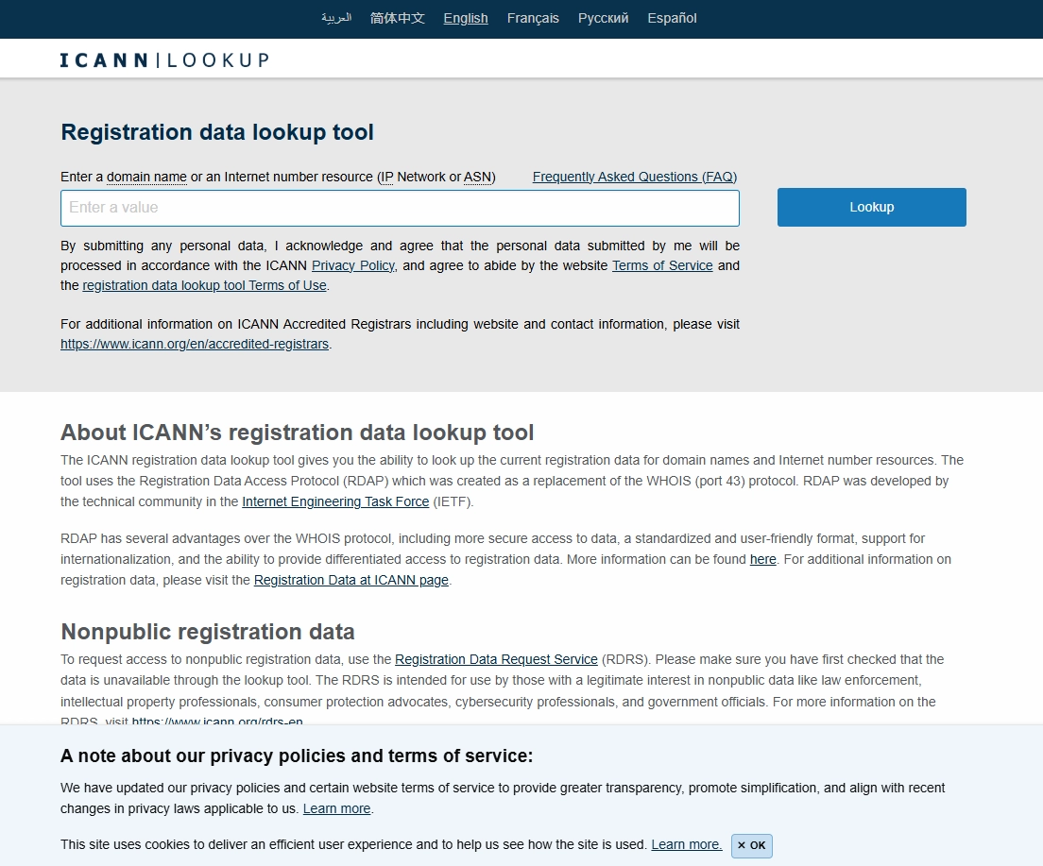Dismiss cookie notice with OK button
1043x866 pixels.
point(752,845)
